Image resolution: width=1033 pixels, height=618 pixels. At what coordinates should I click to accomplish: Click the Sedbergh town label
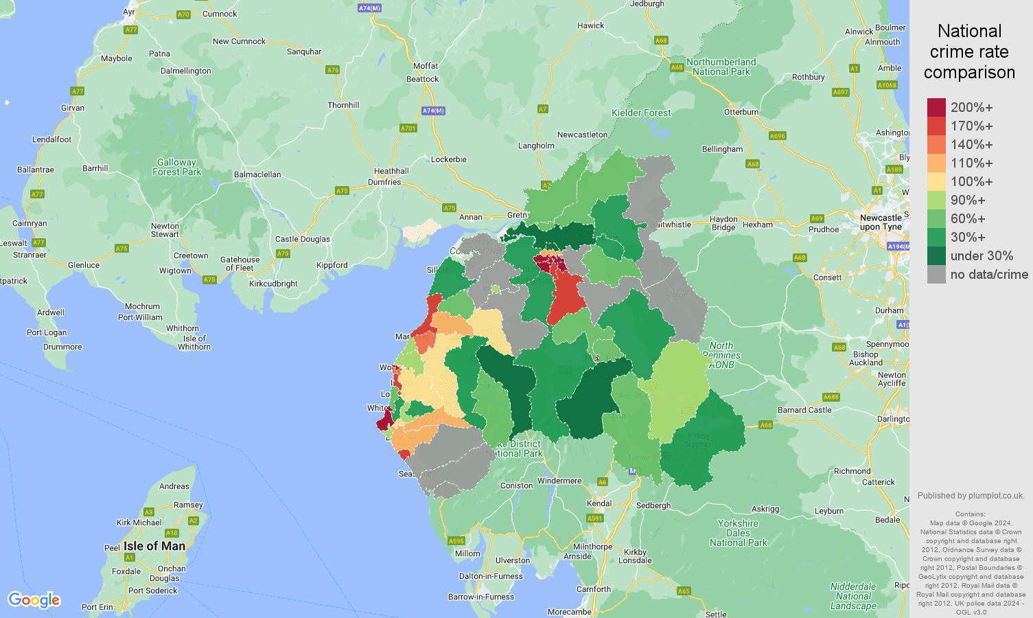653,505
